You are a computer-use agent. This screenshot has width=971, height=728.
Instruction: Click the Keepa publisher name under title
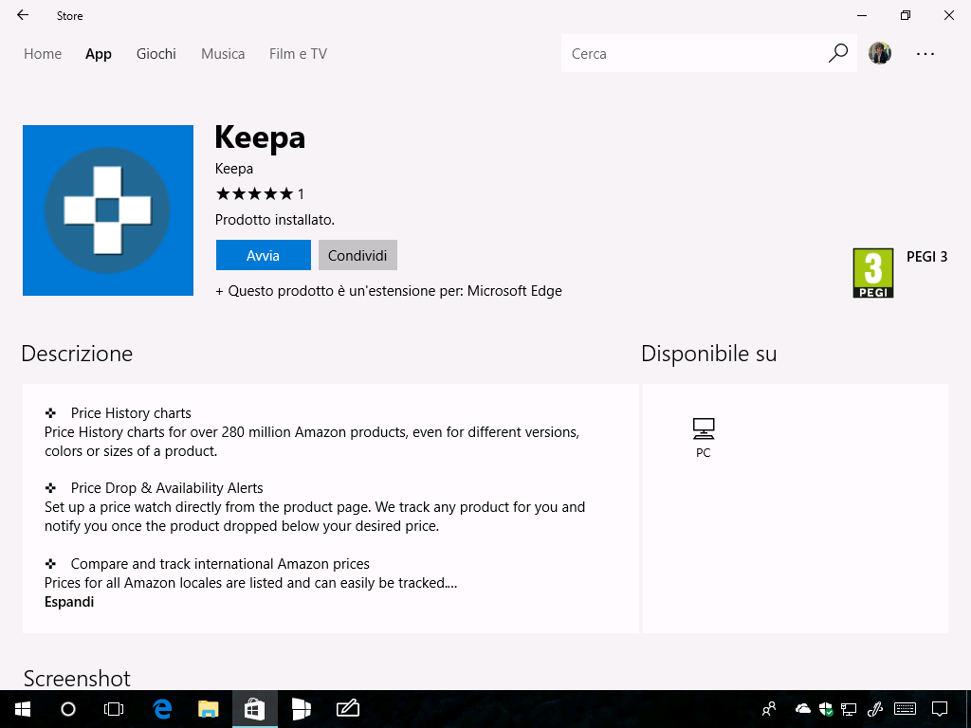234,169
